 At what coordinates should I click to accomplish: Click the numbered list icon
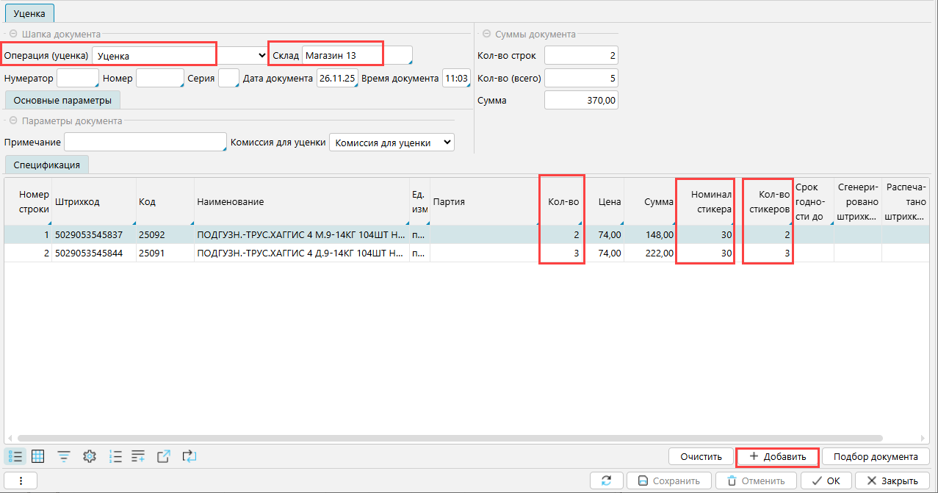[115, 456]
